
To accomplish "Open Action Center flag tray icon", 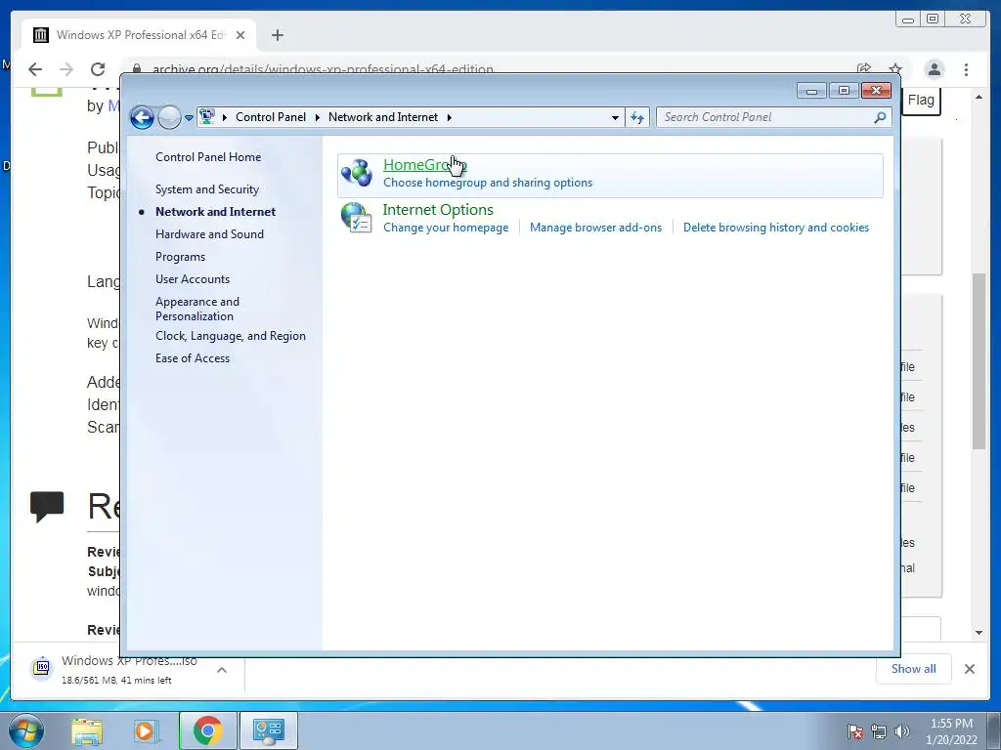I will pyautogui.click(x=855, y=731).
